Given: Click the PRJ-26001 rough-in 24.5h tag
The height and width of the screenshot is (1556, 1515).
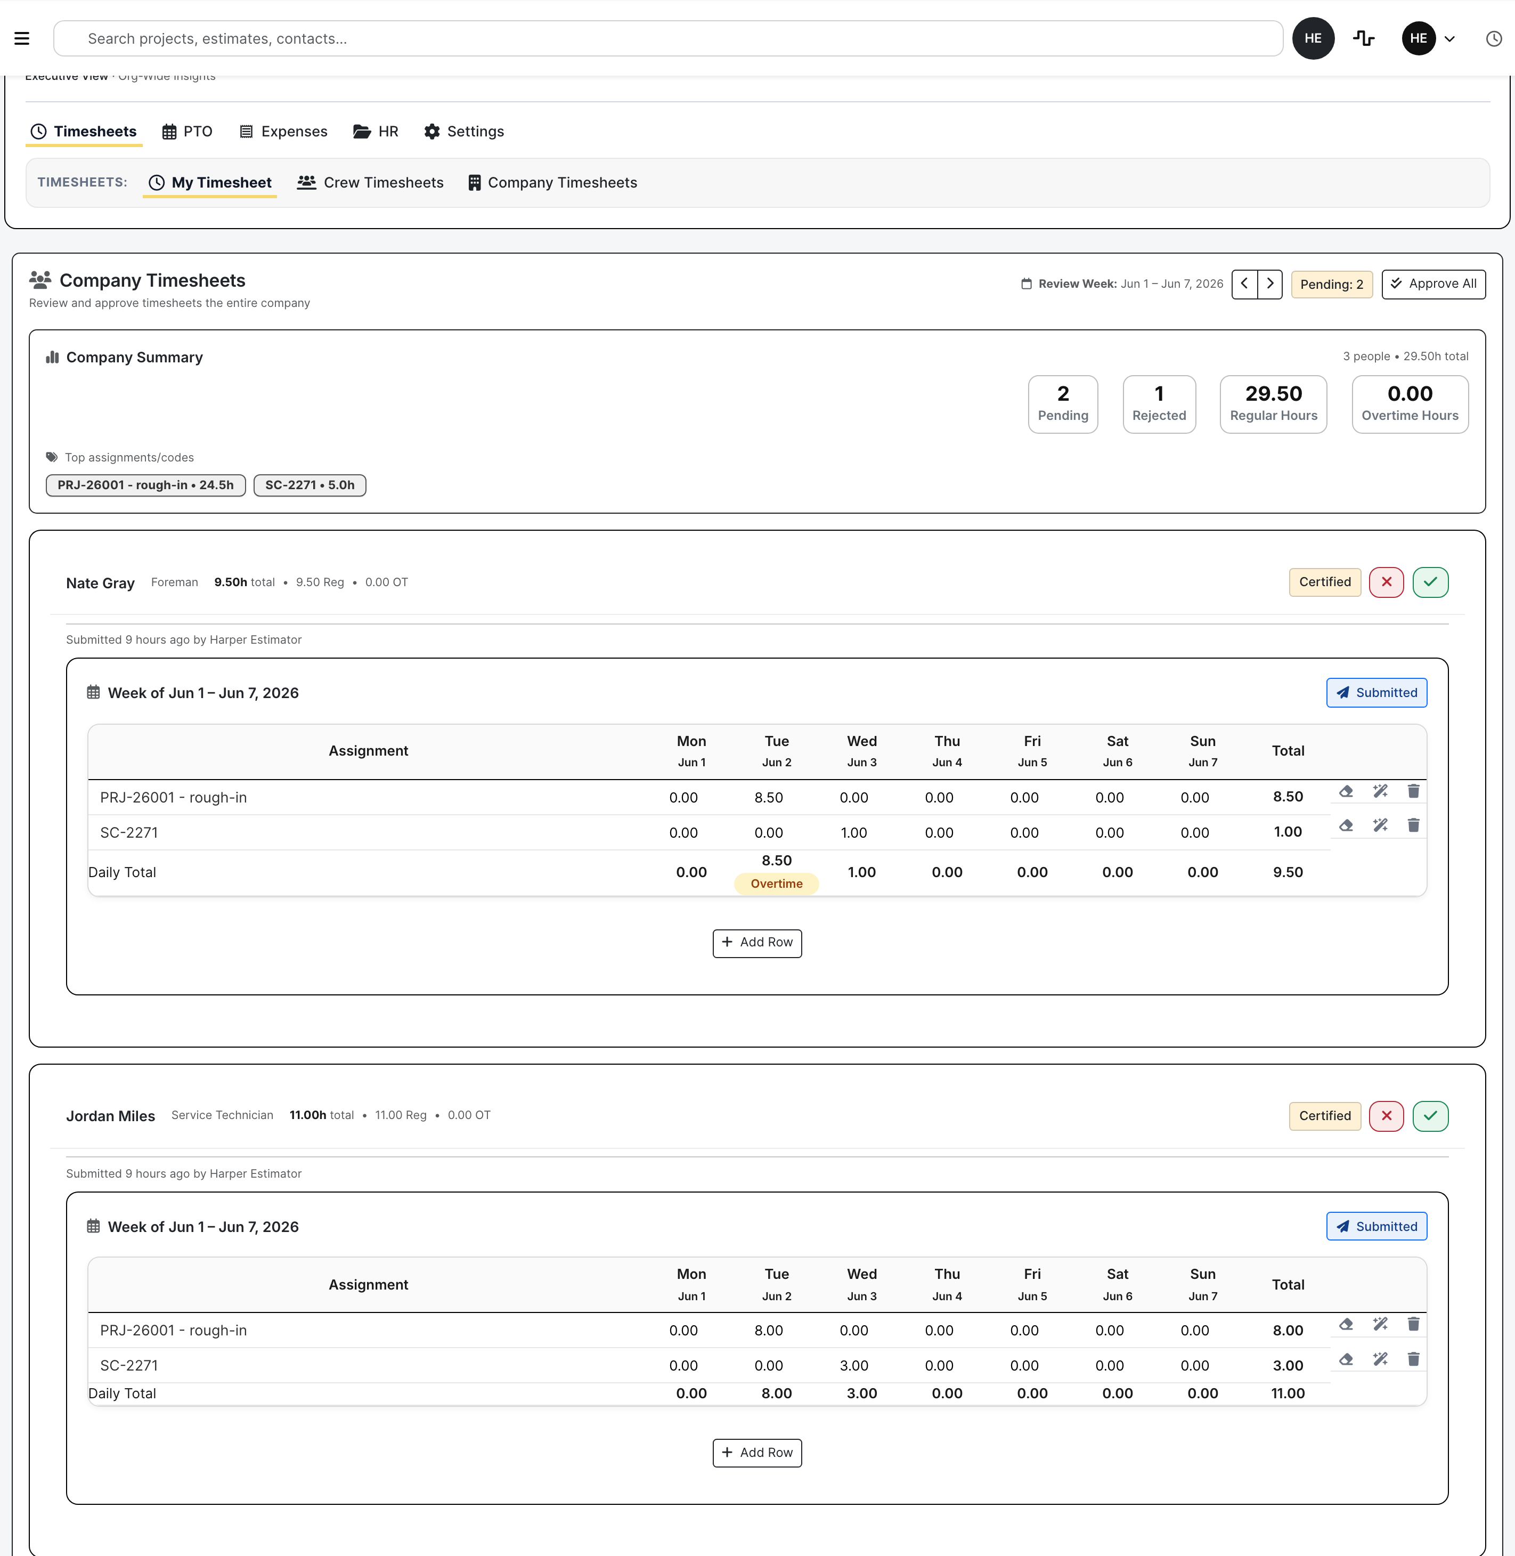Looking at the screenshot, I should click(145, 485).
